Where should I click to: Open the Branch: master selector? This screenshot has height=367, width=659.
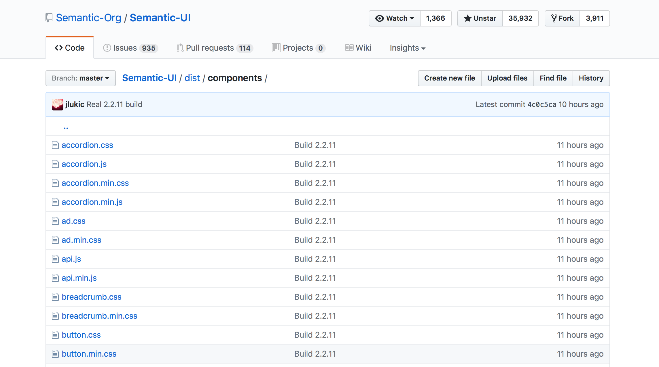[x=81, y=78]
